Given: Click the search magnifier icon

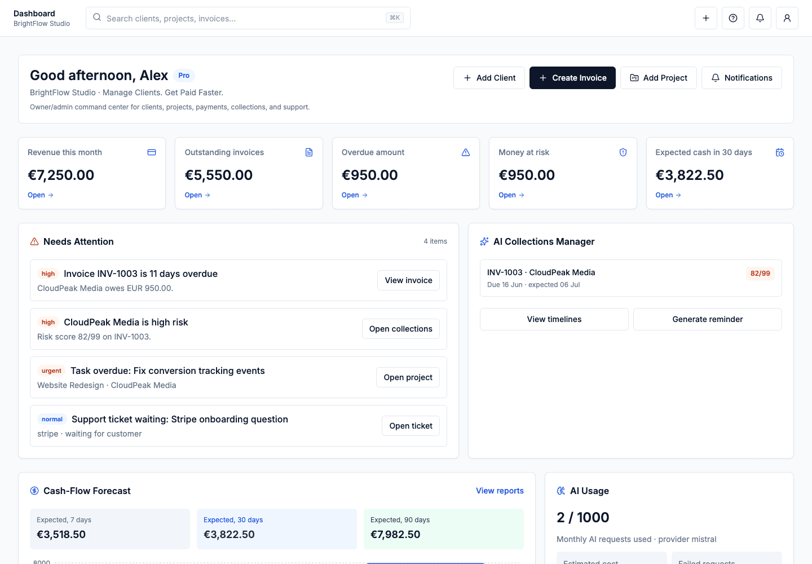Looking at the screenshot, I should point(97,17).
